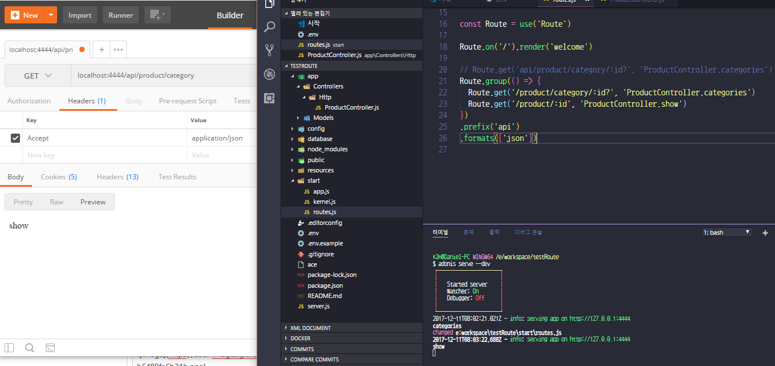This screenshot has width=775, height=366.
Task: Select the Preview response view
Action: (93, 202)
